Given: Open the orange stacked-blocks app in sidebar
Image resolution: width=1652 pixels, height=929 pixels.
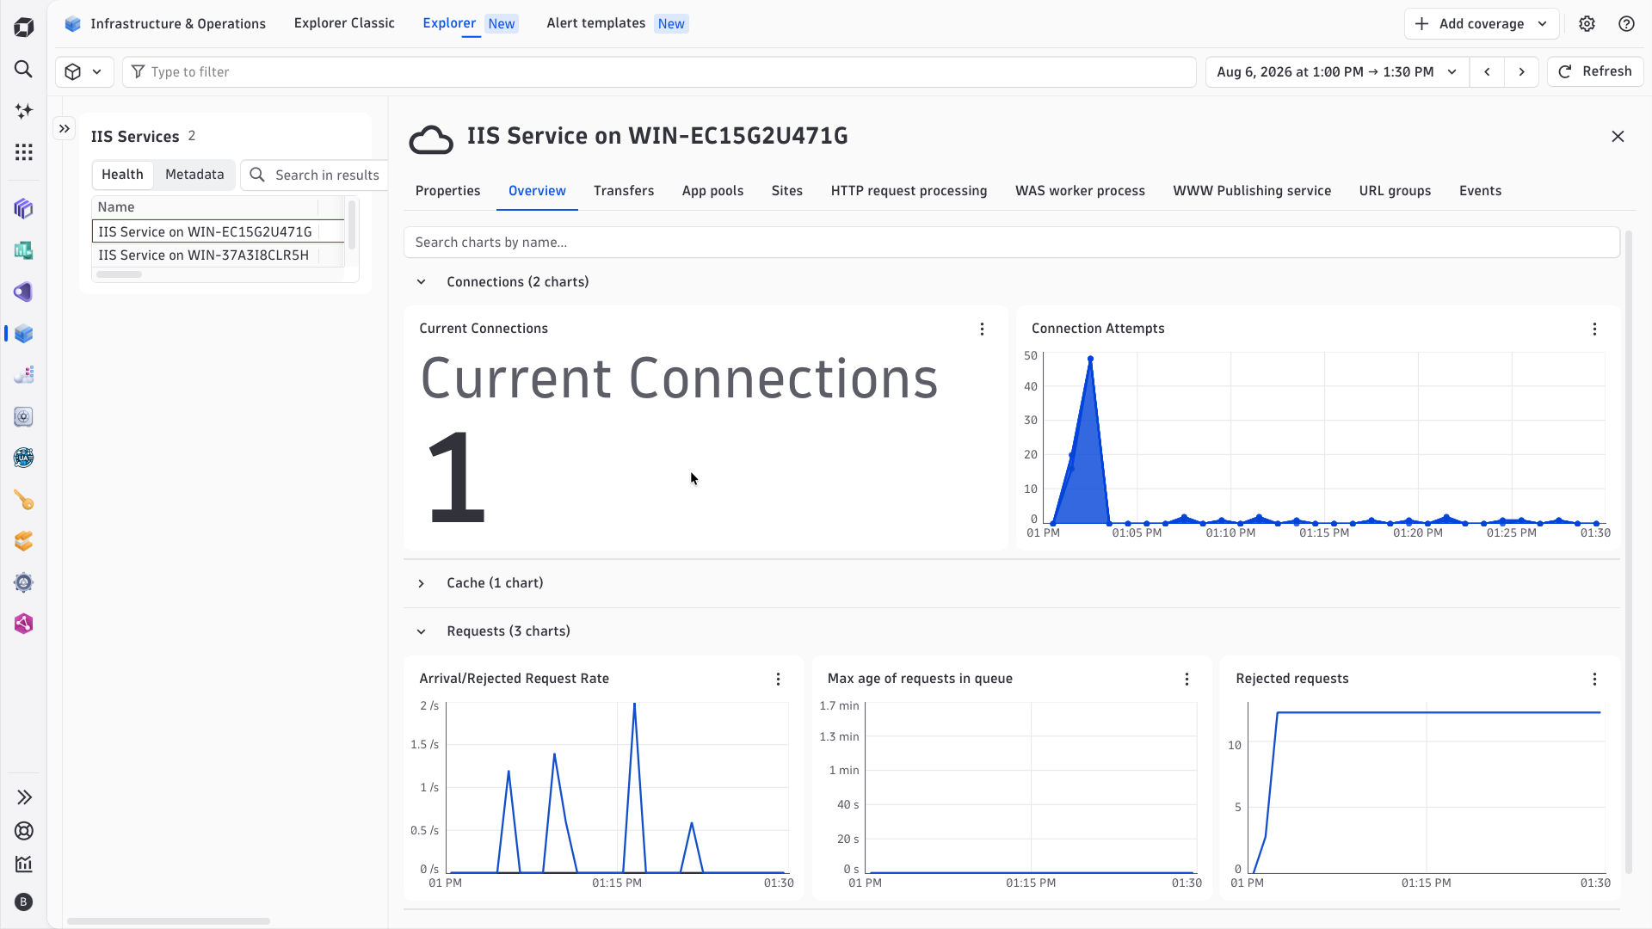Looking at the screenshot, I should point(24,541).
